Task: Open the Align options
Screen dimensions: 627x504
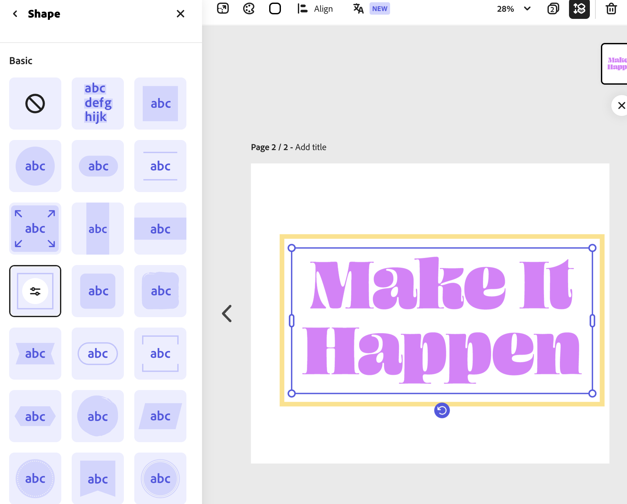Action: 315,9
